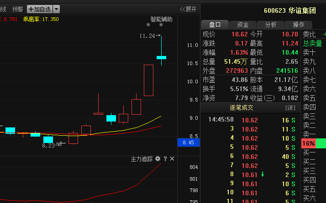326x203 pixels.
Task: Click the 智能辅助 label
Action: 161,19
